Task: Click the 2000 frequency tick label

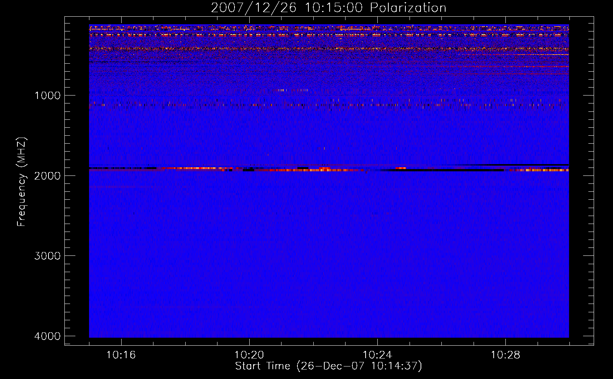Action: (47, 175)
